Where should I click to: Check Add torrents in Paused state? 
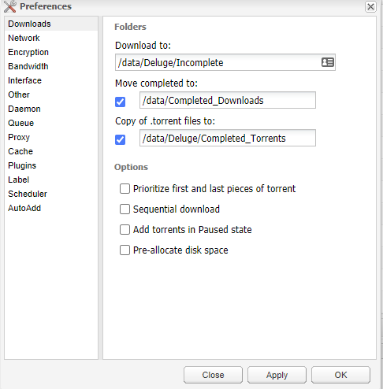pyautogui.click(x=125, y=230)
